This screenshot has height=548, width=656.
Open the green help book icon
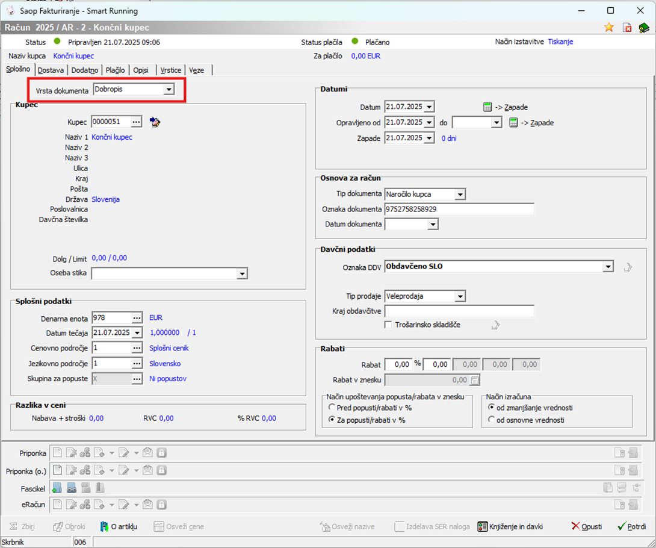click(x=644, y=28)
